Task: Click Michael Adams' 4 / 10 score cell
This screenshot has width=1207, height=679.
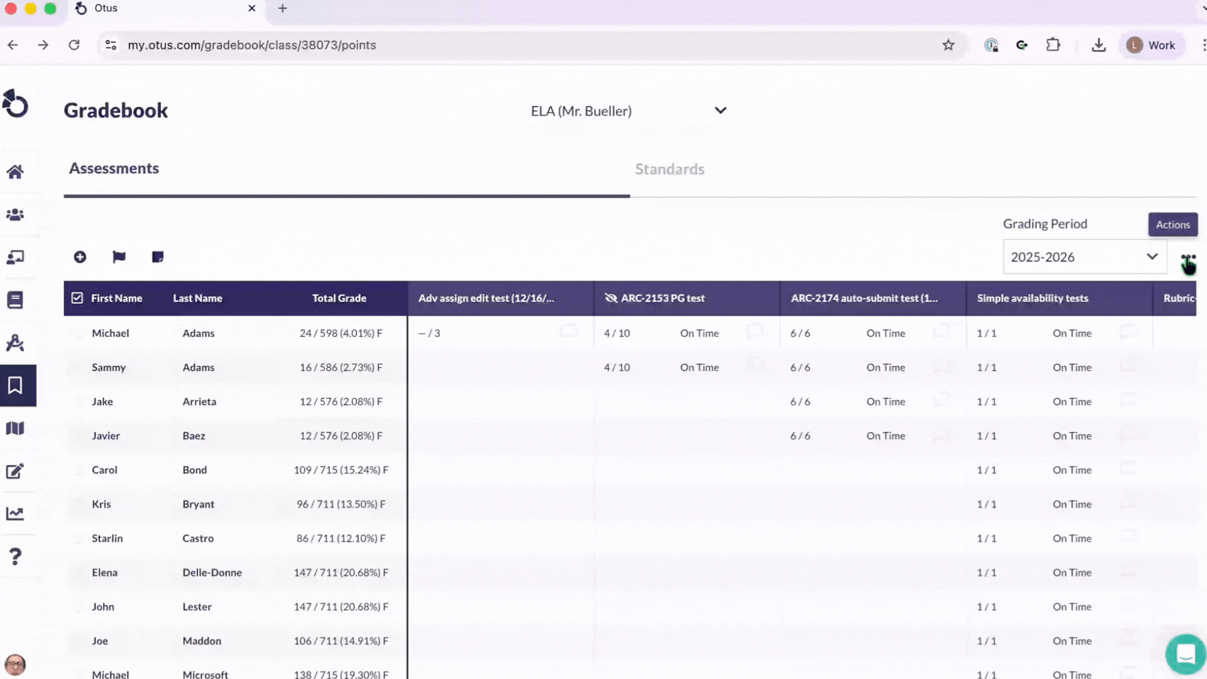Action: tap(617, 333)
